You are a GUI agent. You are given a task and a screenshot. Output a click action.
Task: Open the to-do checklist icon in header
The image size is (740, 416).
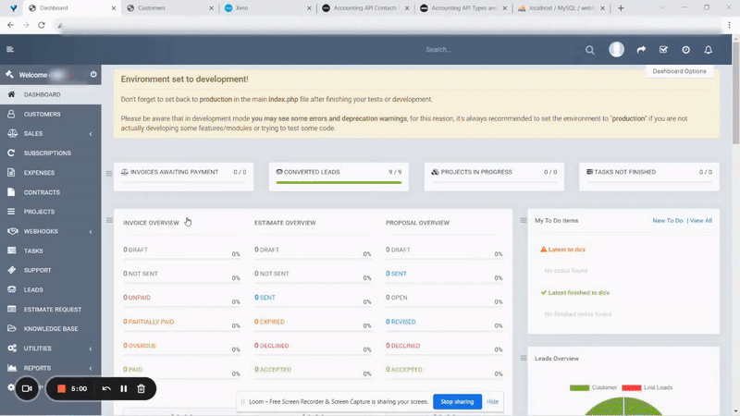pos(663,50)
